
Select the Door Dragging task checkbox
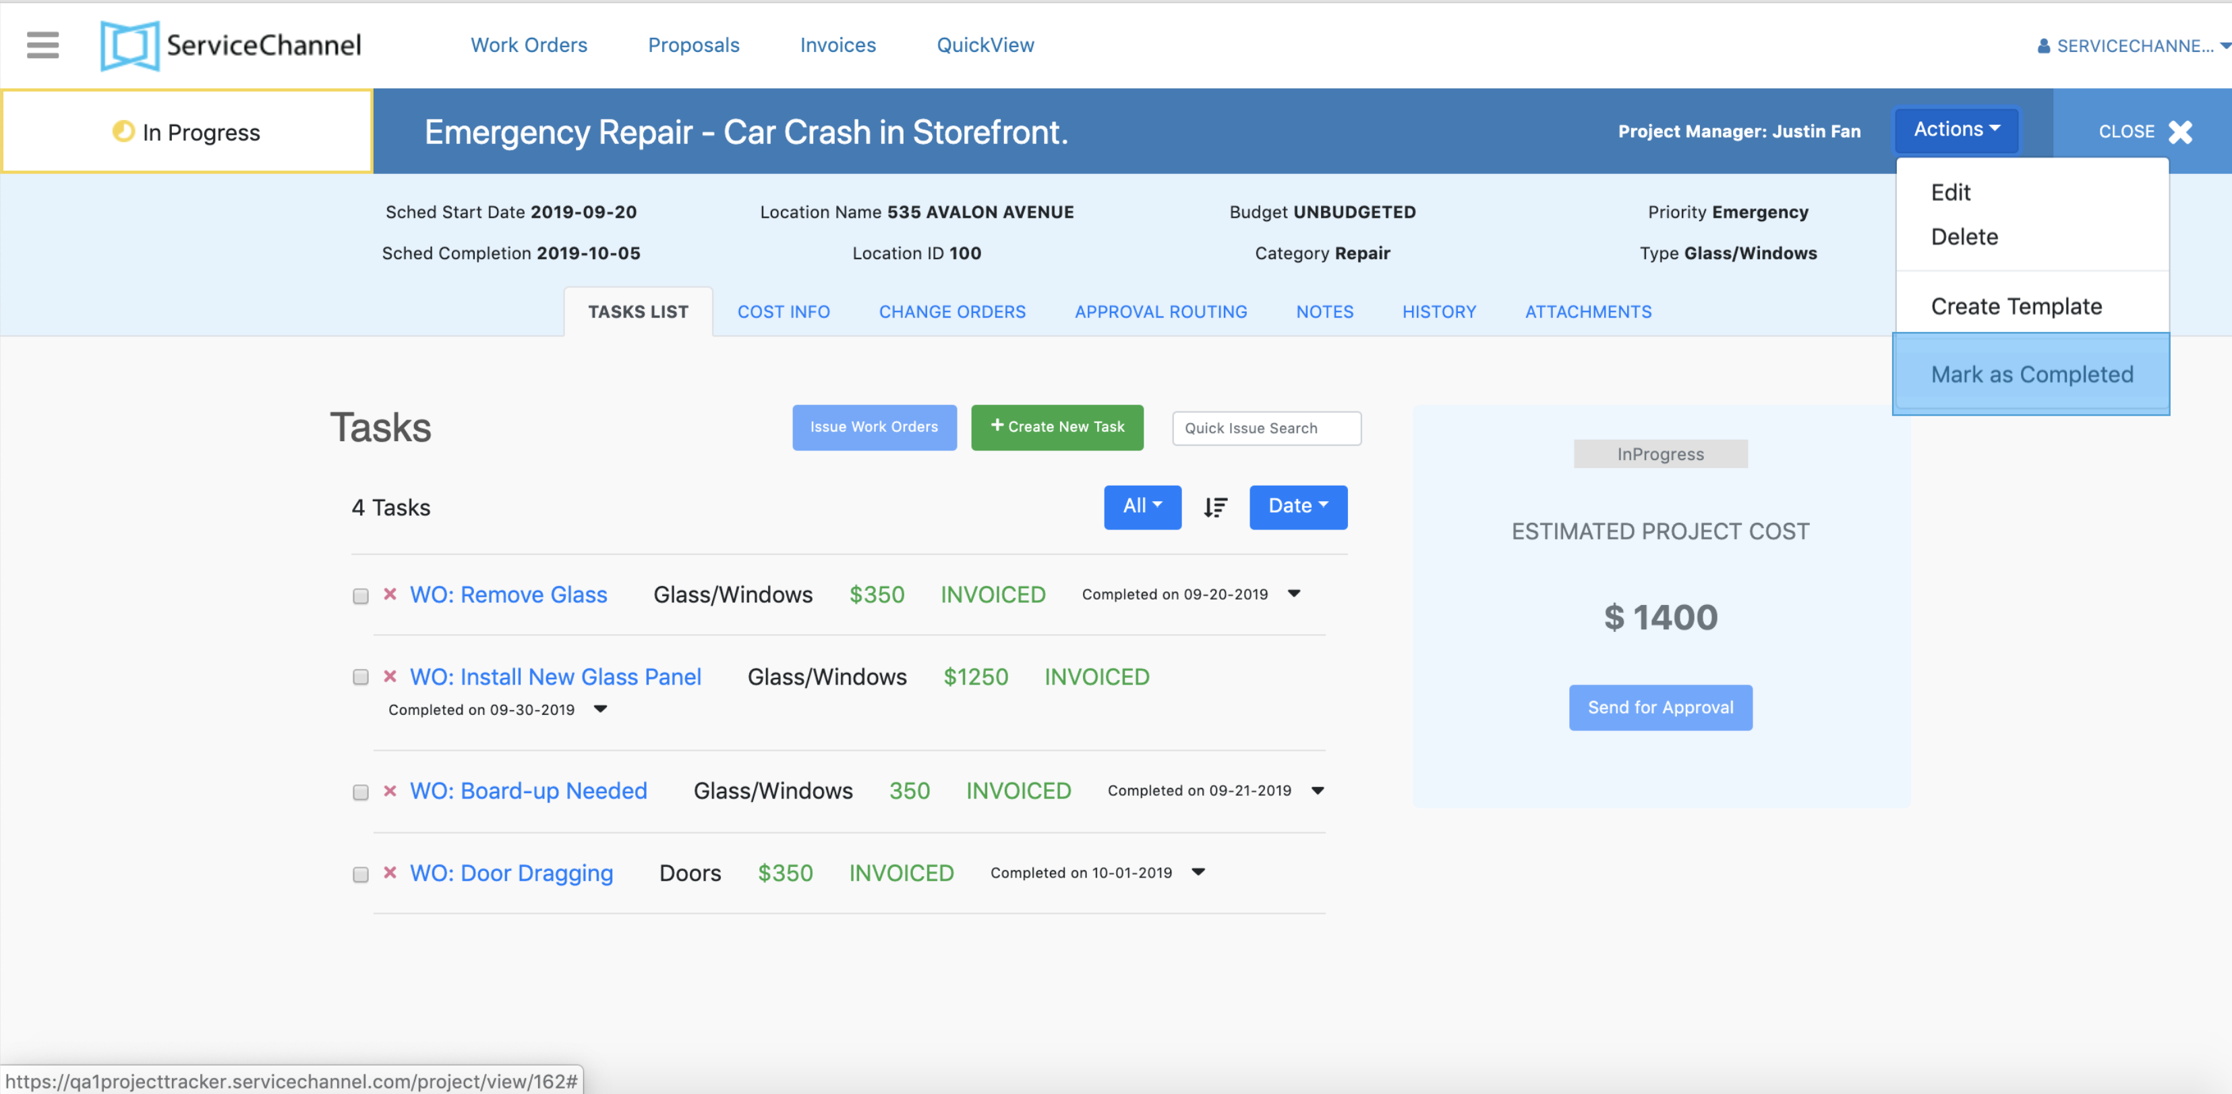(x=361, y=875)
